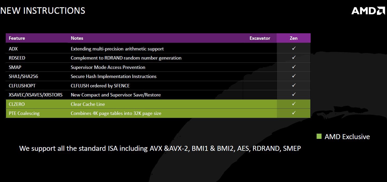Click the RDSEED row checkmark under Zen
This screenshot has height=182, width=387.
point(294,57)
